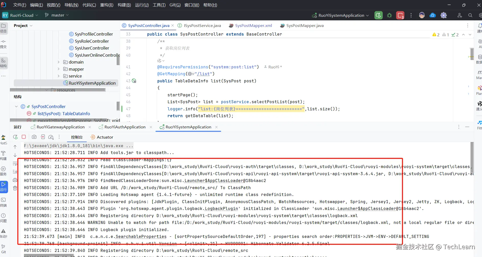Image resolution: width=482 pixels, height=257 pixels.
Task: Click the run gutter icon on line 43
Action: (134, 81)
